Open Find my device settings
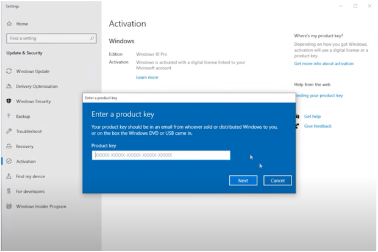The width and height of the screenshot is (378, 252). pos(30,176)
